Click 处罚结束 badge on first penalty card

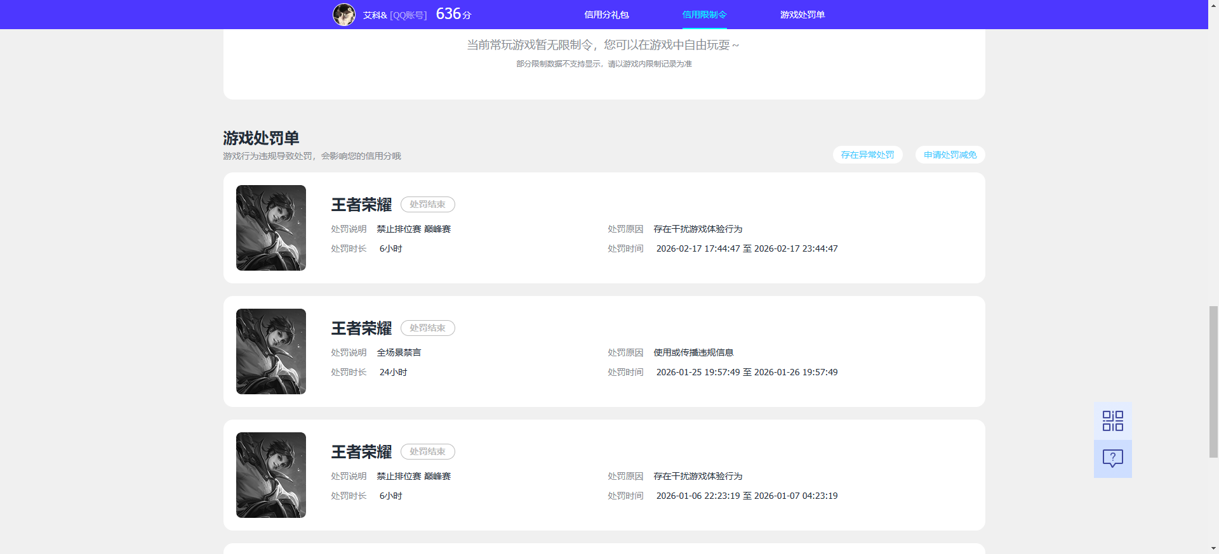pos(427,205)
